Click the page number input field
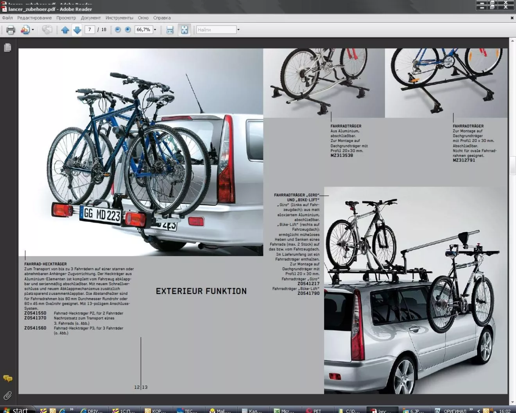 (90, 30)
